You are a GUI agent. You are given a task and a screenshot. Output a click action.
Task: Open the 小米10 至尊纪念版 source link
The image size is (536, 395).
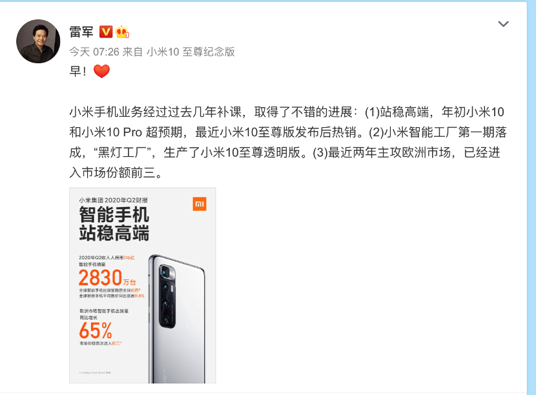click(191, 52)
